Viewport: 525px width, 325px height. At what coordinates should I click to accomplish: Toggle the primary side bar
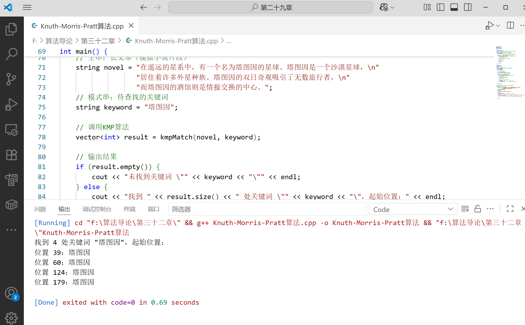tap(440, 8)
